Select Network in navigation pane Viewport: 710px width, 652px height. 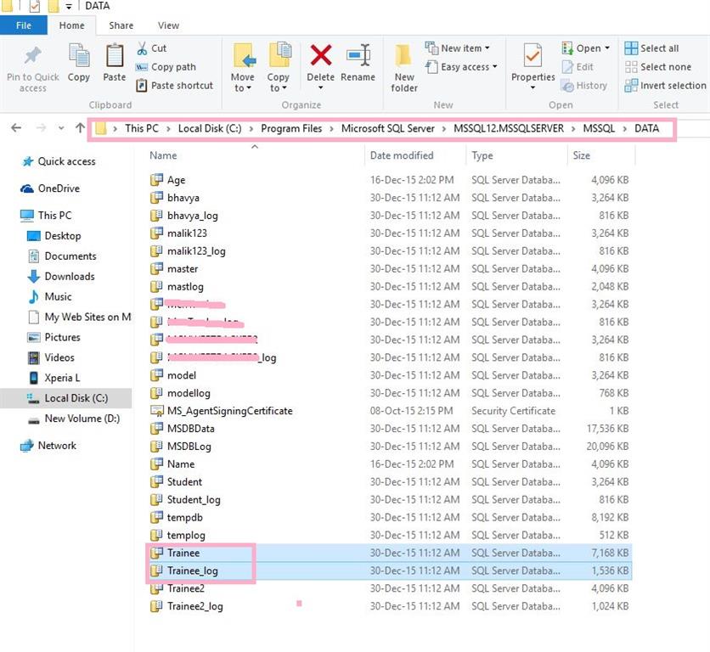pos(48,446)
